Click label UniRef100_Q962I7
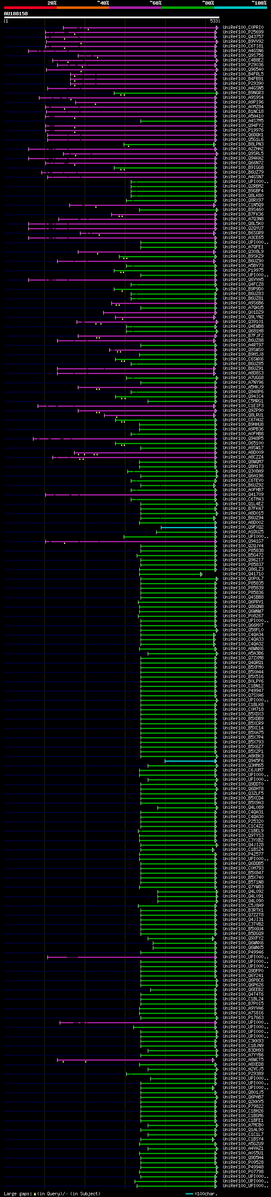 (x=243, y=560)
